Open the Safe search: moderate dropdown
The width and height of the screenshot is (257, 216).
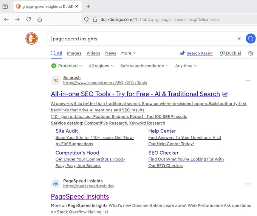click(144, 66)
